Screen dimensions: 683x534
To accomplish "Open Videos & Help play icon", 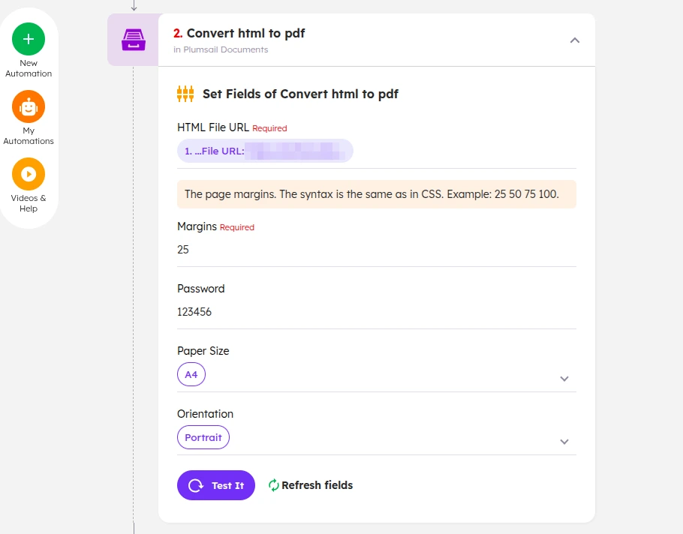I will click(29, 174).
